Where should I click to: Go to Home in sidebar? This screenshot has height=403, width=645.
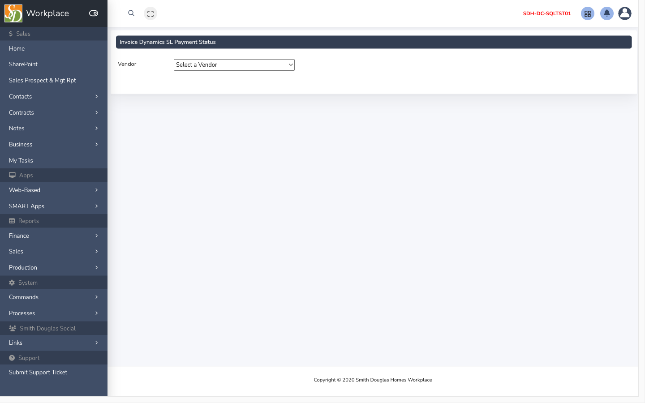[54, 48]
